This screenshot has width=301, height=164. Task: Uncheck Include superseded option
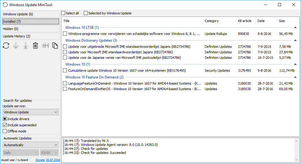coord(5,125)
